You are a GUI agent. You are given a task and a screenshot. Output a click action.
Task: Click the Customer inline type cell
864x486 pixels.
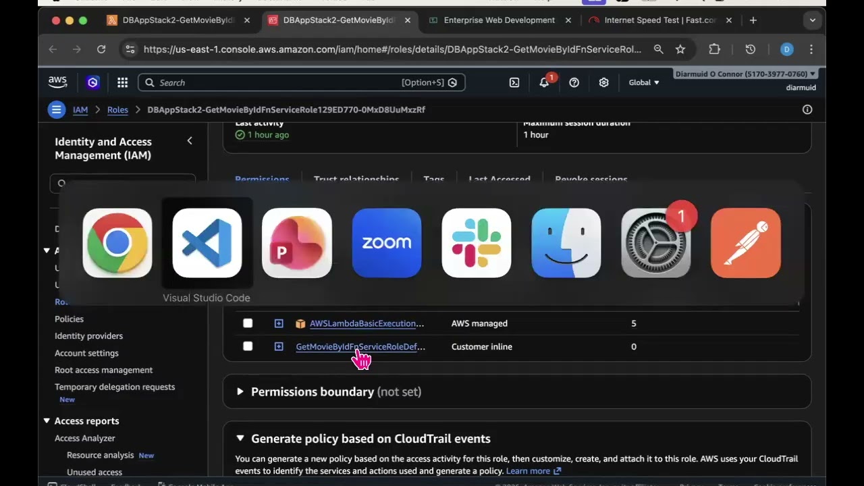481,346
